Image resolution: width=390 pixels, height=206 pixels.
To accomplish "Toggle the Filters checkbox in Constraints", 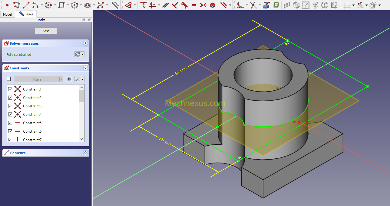I will click(x=8, y=79).
